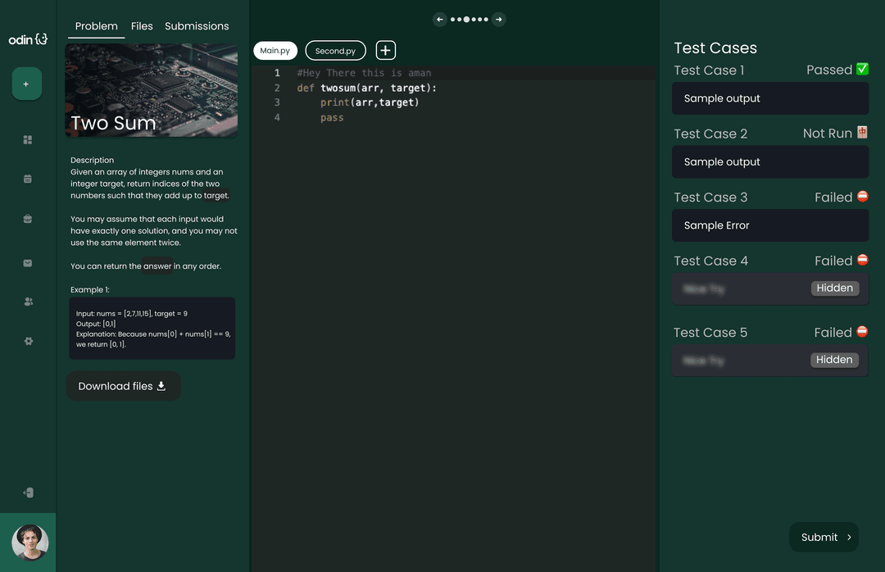885x572 pixels.
Task: Click the 'Example 1:' label
Action: [90, 289]
